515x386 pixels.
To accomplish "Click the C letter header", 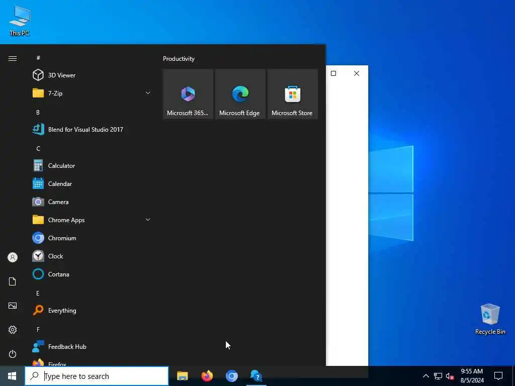I will tap(38, 148).
